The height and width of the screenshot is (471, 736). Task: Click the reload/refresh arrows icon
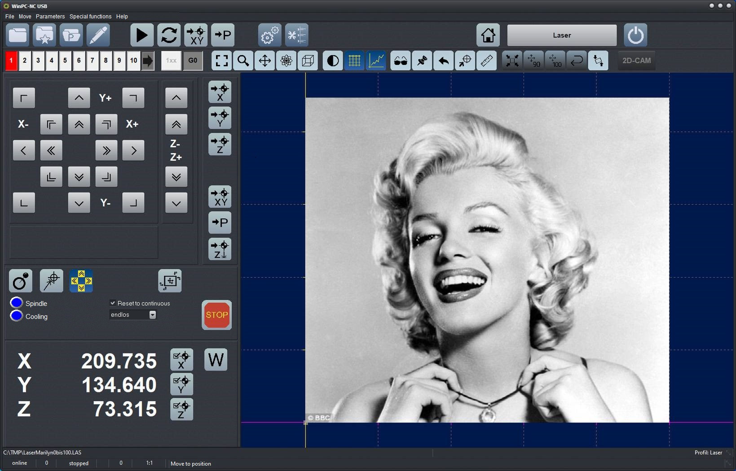click(x=169, y=35)
